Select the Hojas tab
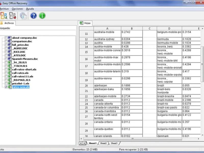 point(85,23)
